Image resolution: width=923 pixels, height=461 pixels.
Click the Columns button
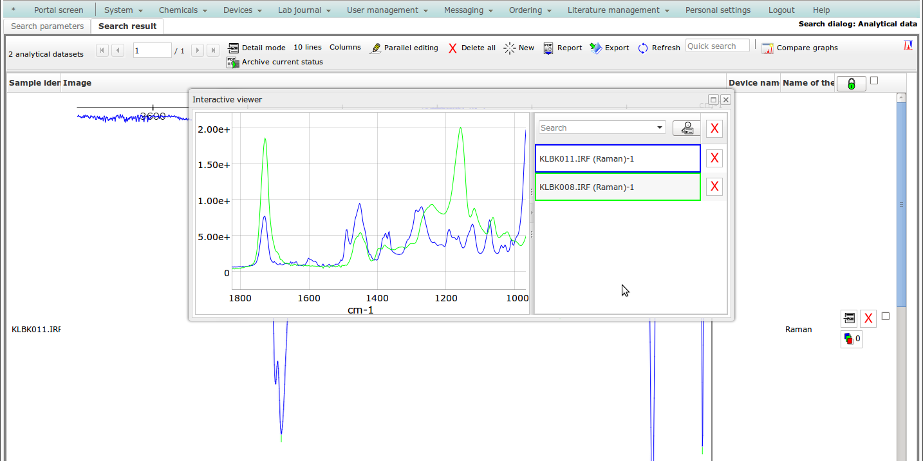[345, 48]
